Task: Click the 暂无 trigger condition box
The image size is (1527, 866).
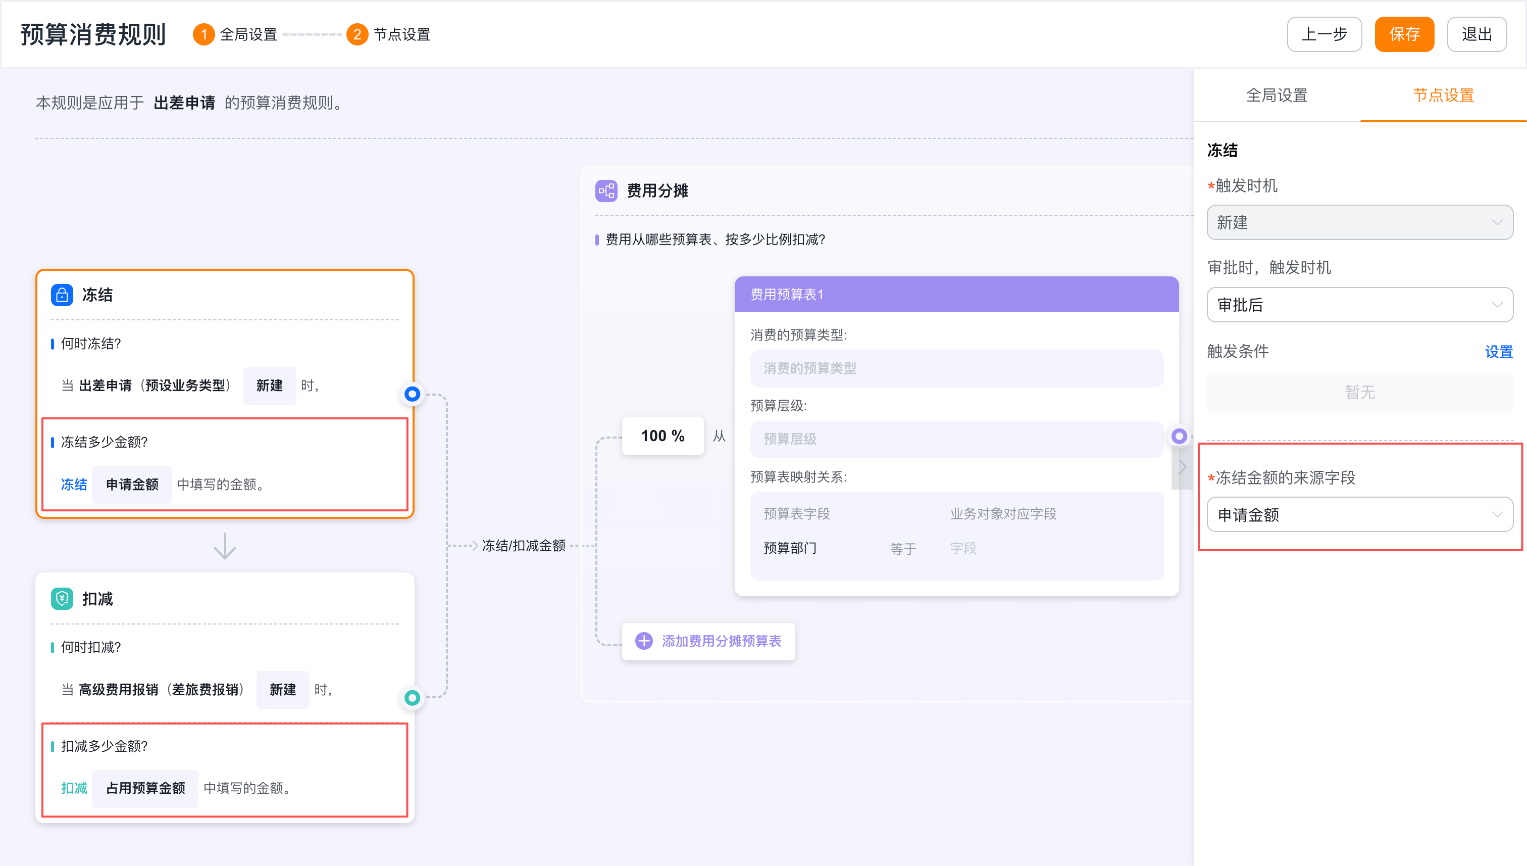Action: [x=1359, y=392]
